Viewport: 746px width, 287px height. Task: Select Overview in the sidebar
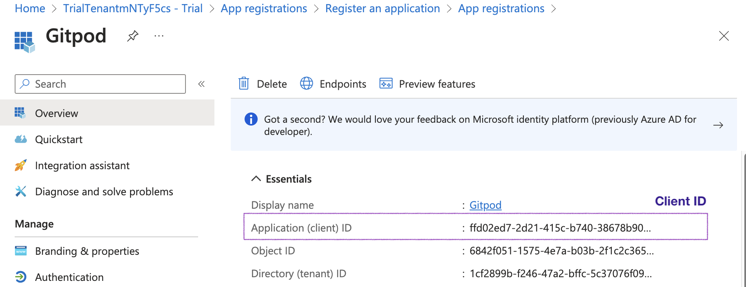pos(57,113)
